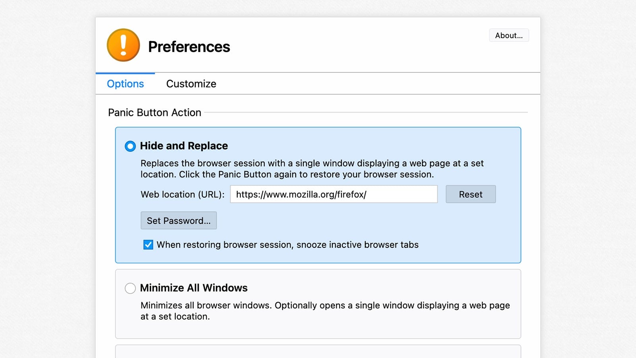The image size is (636, 358).
Task: Click the Preferences heading
Action: pyautogui.click(x=189, y=47)
